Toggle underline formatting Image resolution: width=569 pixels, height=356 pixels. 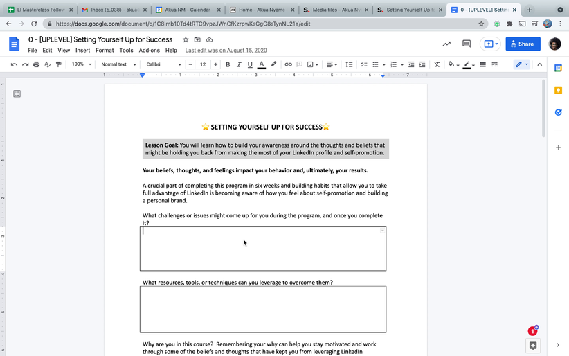click(x=250, y=64)
